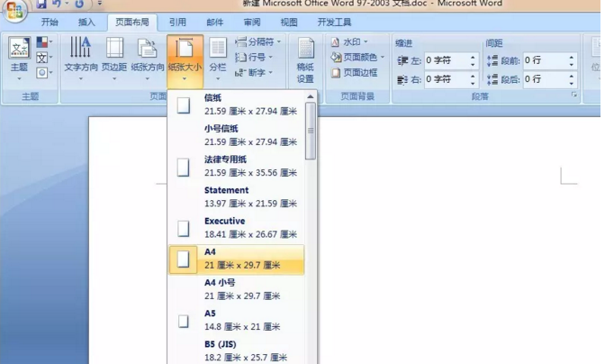Open the 分隔符 breaks dropdown
605x364 pixels.
[x=257, y=41]
